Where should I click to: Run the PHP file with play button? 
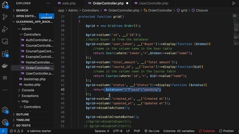click(x=234, y=3)
